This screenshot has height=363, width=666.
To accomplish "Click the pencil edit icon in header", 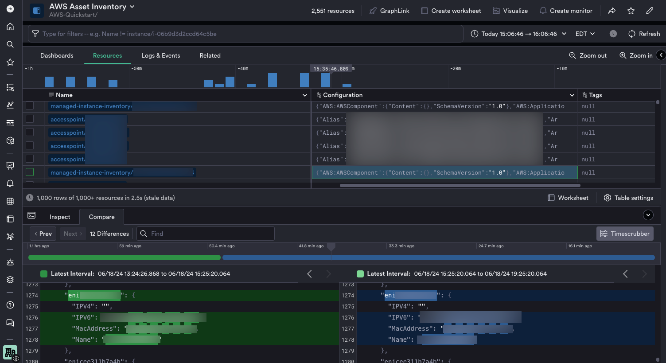I will pos(650,11).
